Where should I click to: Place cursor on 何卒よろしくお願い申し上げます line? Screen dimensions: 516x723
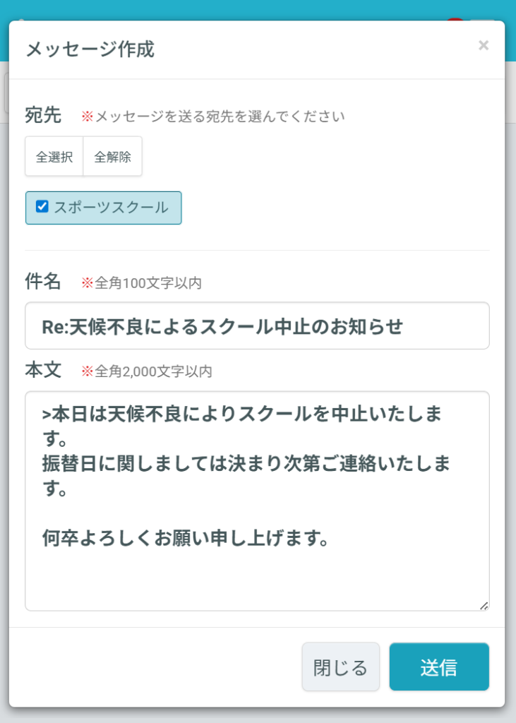(186, 539)
